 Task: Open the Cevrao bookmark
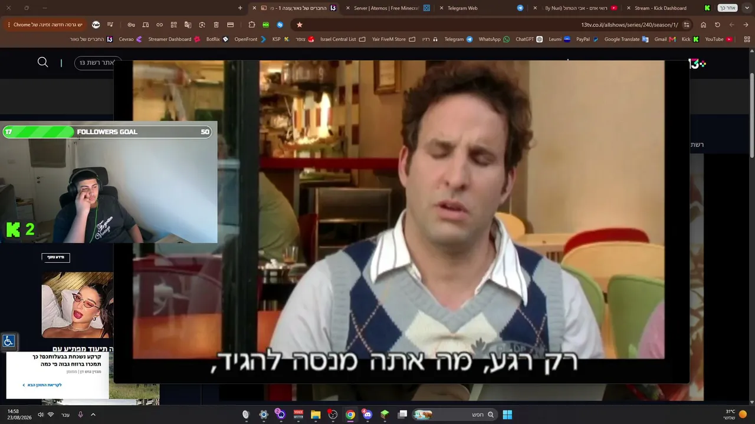point(130,39)
